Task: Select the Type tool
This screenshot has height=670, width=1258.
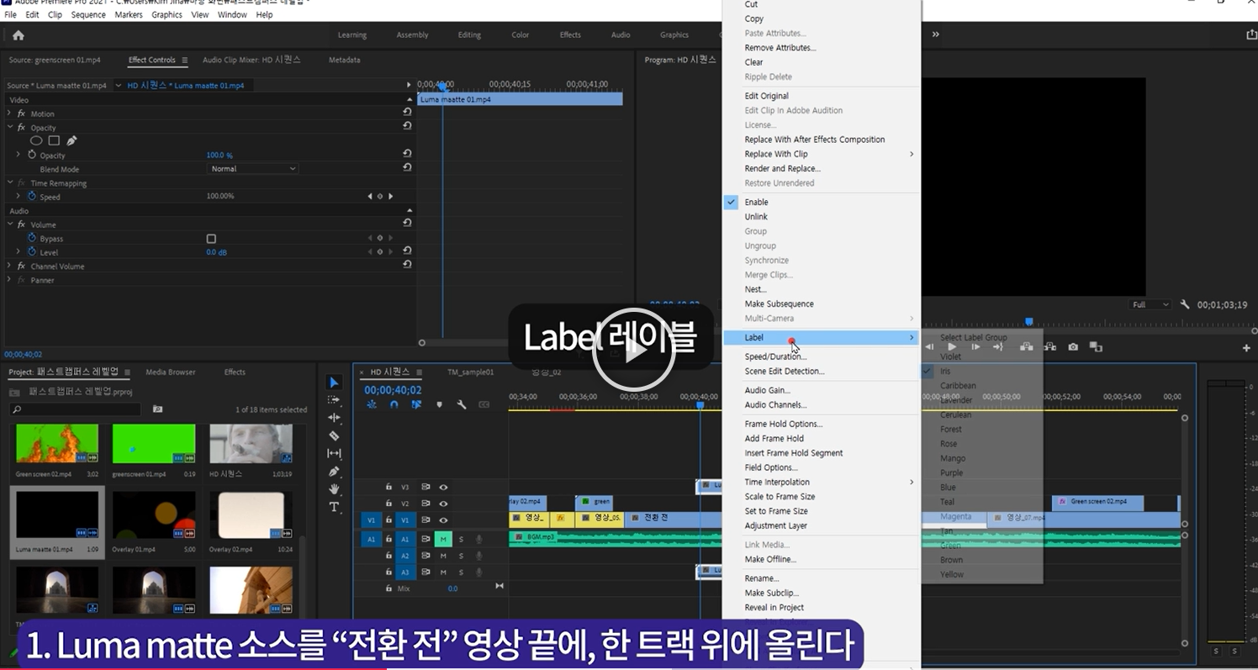Action: click(x=334, y=507)
